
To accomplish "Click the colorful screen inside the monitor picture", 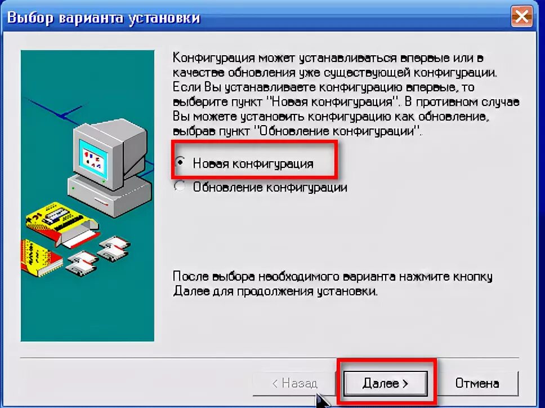I will [93, 158].
